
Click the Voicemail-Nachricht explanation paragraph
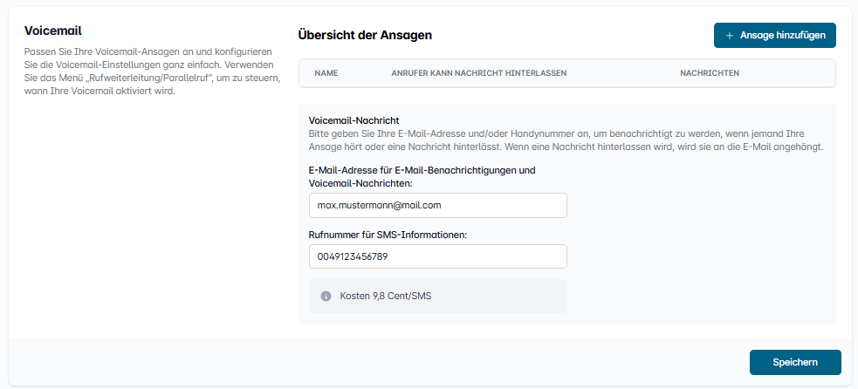click(566, 140)
